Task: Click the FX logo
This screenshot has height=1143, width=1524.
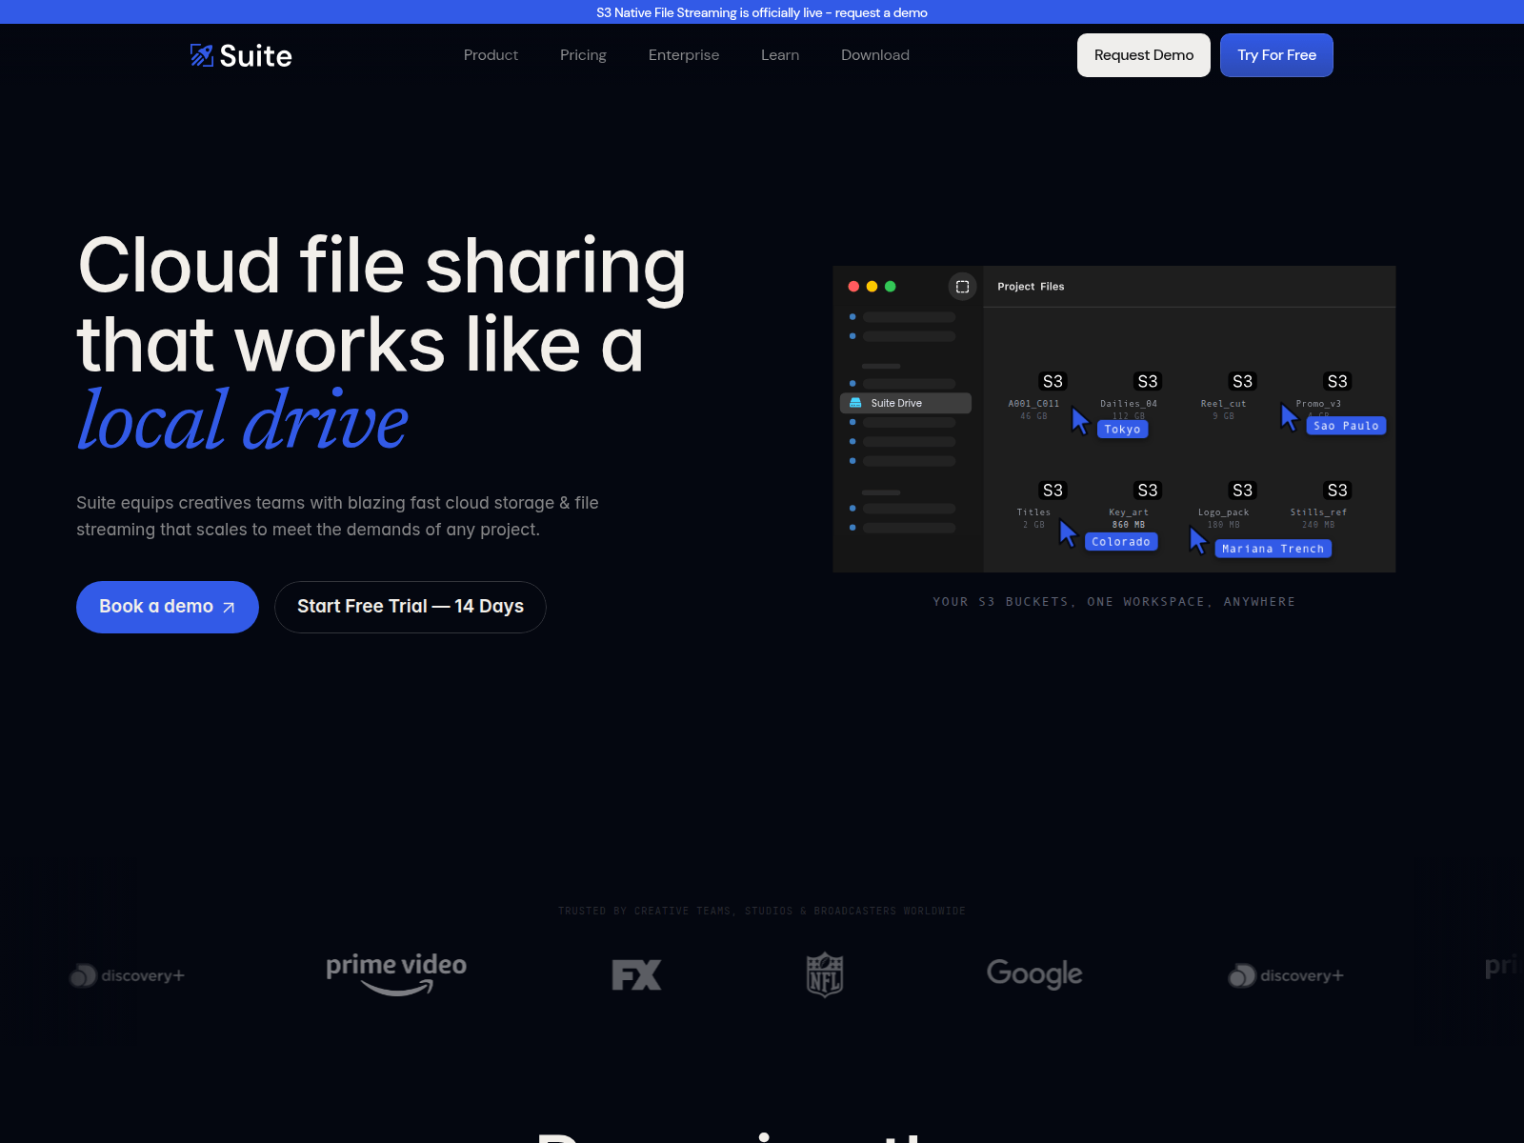Action: click(636, 974)
